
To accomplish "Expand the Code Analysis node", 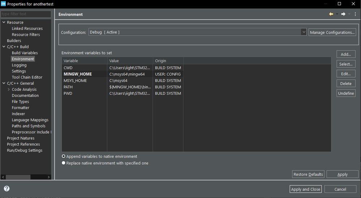I will [x=9, y=89].
